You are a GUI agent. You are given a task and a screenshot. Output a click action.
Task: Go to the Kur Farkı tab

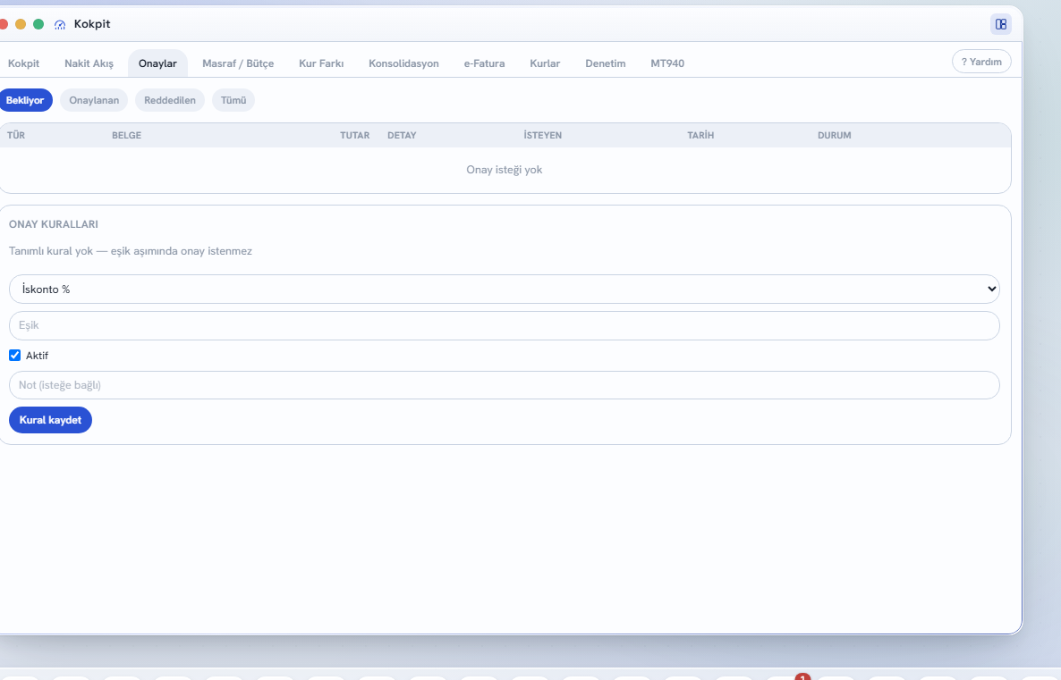click(x=321, y=63)
